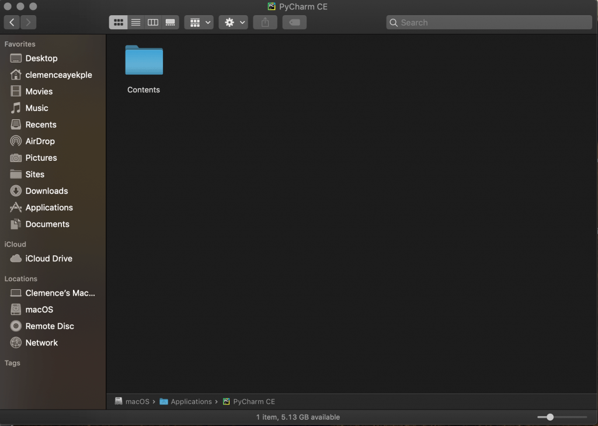598x426 pixels.
Task: Open Remote Disc from Locations
Action: point(50,326)
